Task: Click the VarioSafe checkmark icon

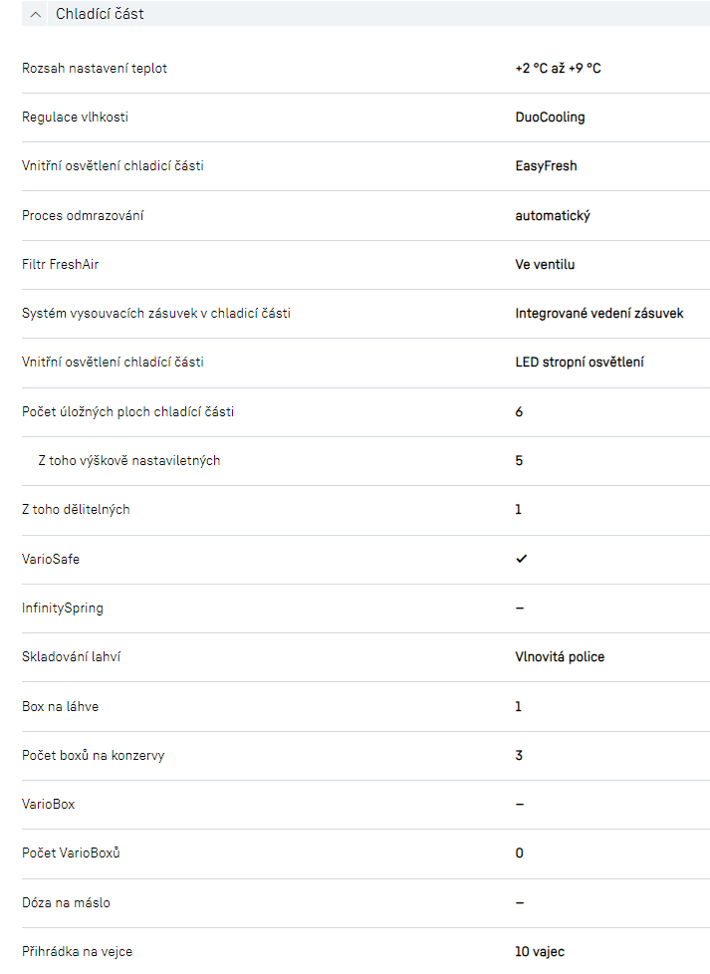Action: (x=521, y=559)
